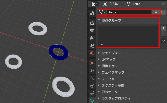Open the Physics properties tab
The image size is (167, 103).
coord(92,86)
